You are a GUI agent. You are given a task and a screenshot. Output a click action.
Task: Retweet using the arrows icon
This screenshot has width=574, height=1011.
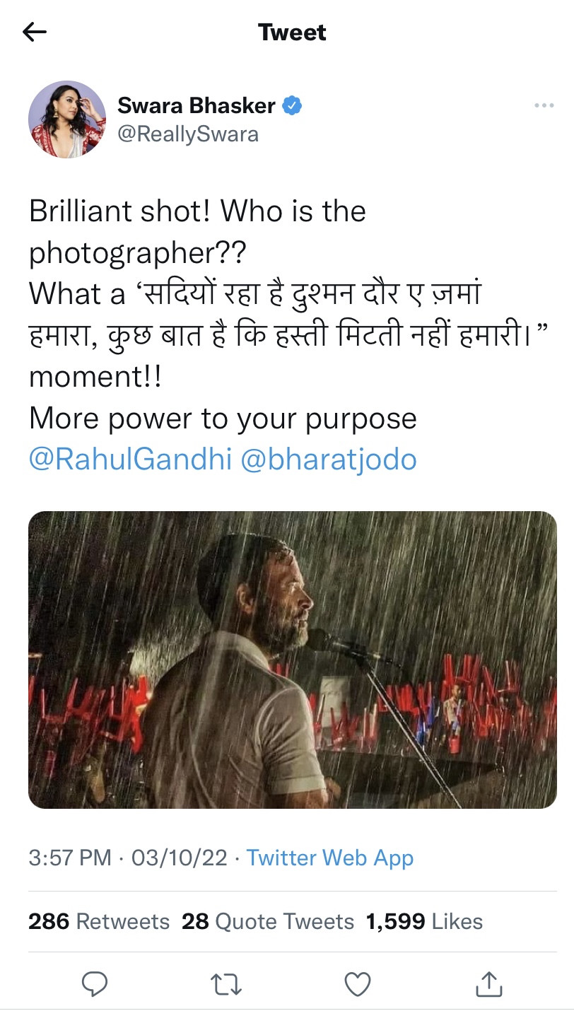pos(226,983)
